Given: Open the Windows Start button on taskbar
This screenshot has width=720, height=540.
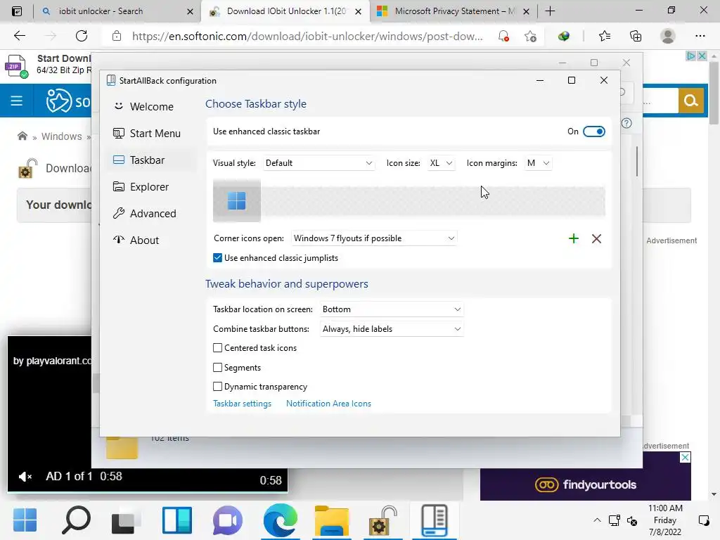Looking at the screenshot, I should tap(25, 520).
